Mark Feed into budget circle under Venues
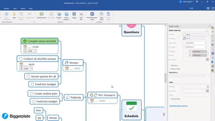The width and height of the screenshot is (215, 121). click(32, 84)
